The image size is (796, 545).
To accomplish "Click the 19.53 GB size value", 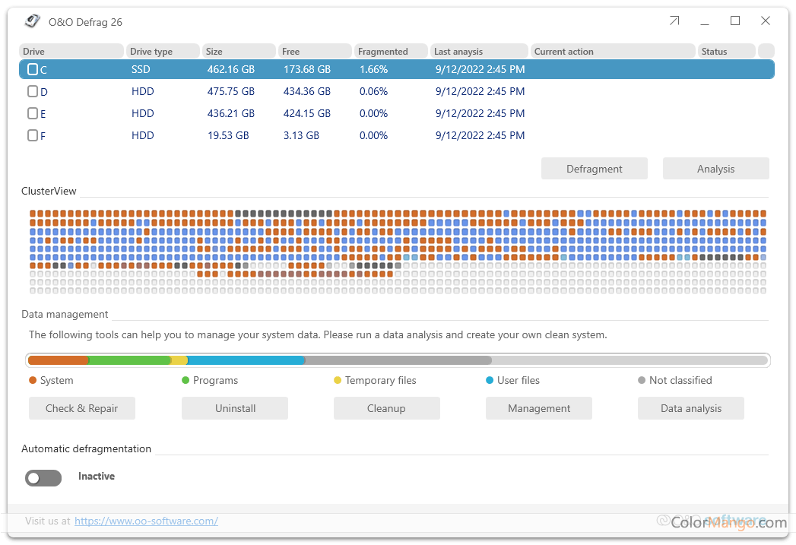I will click(x=228, y=135).
